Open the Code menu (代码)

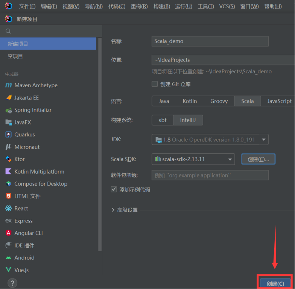click(117, 7)
